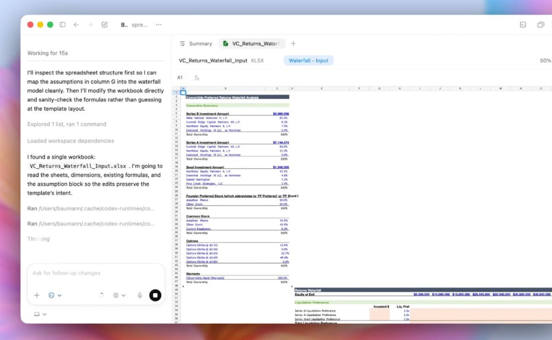The height and width of the screenshot is (340, 552).
Task: Toggle the sidebar panel icon
Action: click(63, 25)
